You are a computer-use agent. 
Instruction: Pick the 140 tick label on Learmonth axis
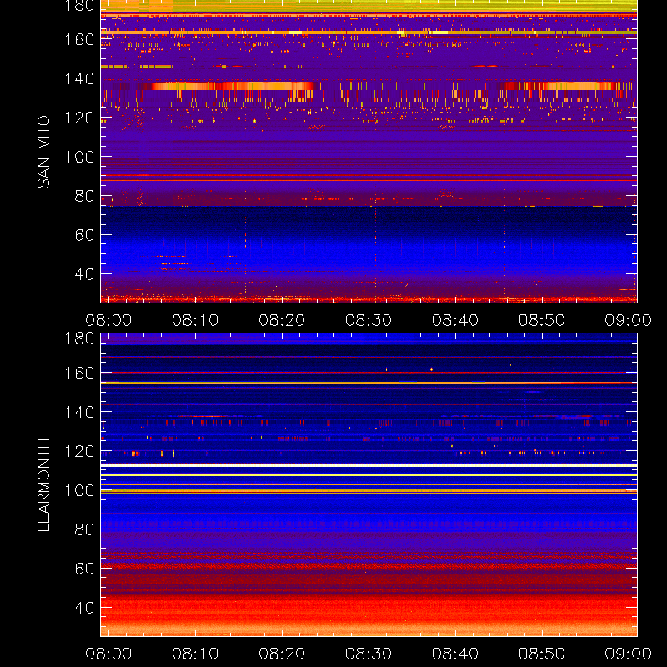click(x=79, y=412)
